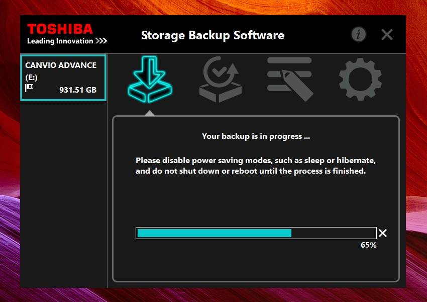This screenshot has height=302, width=427.
Task: Click the unfilled portion of progress bar
Action: (x=334, y=233)
